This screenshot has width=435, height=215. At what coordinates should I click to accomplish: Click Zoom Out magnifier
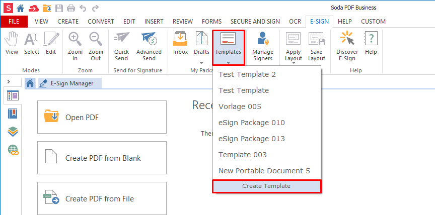point(96,47)
